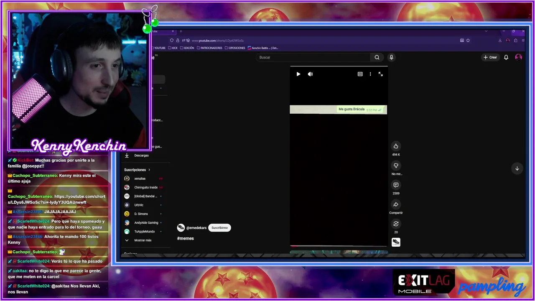Image resolution: width=535 pixels, height=301 pixels.
Task: Subscribe using the Suscribirme button
Action: (219, 228)
